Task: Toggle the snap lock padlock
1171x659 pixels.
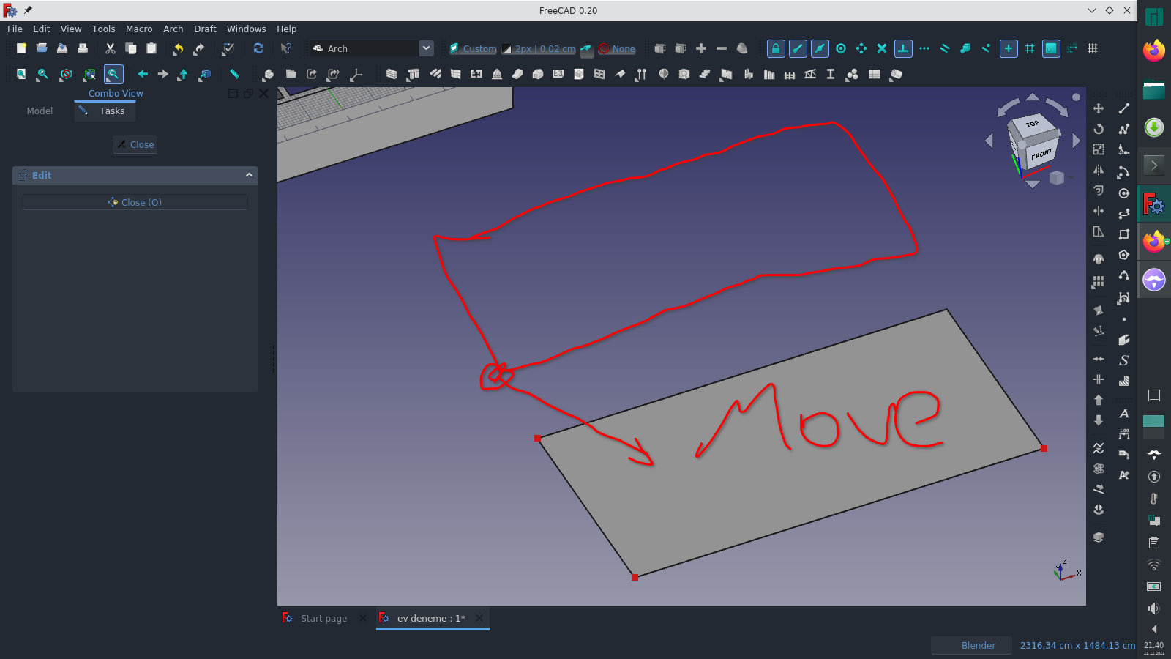Action: pyautogui.click(x=775, y=48)
